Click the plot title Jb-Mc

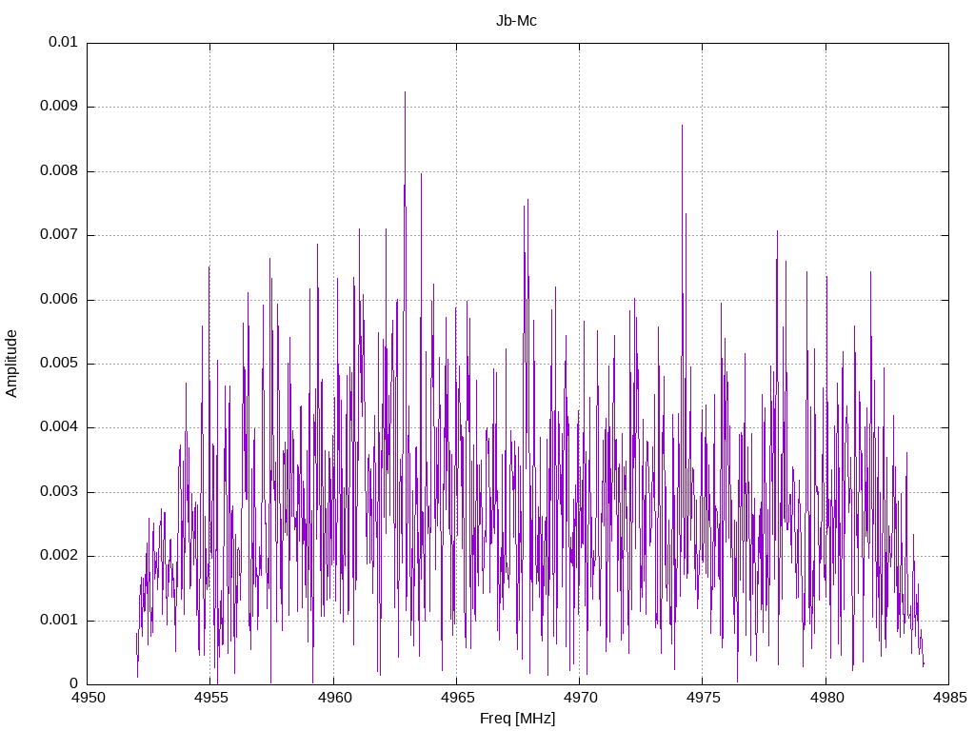[516, 21]
